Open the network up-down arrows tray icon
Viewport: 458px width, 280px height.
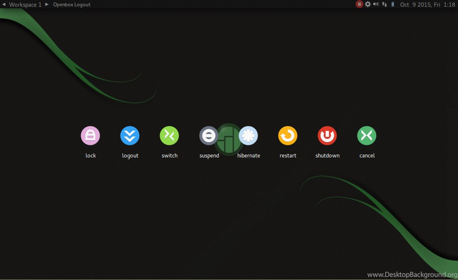point(384,4)
